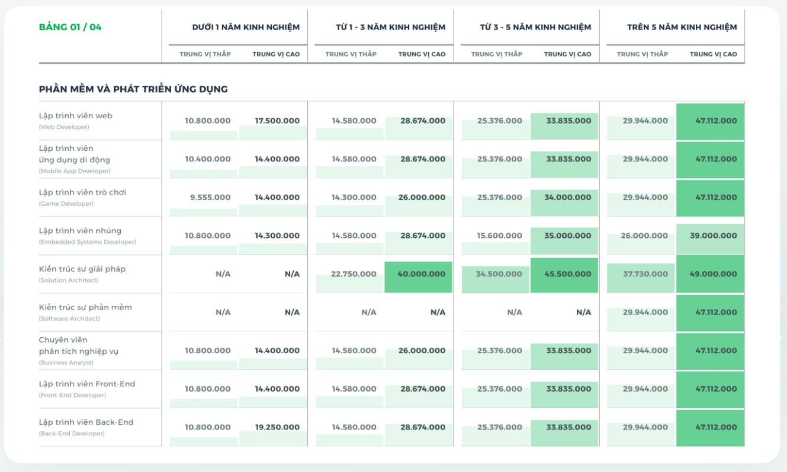Click the TỪ 1 - 3 NĂM KINH NGHIỆM header

390,27
